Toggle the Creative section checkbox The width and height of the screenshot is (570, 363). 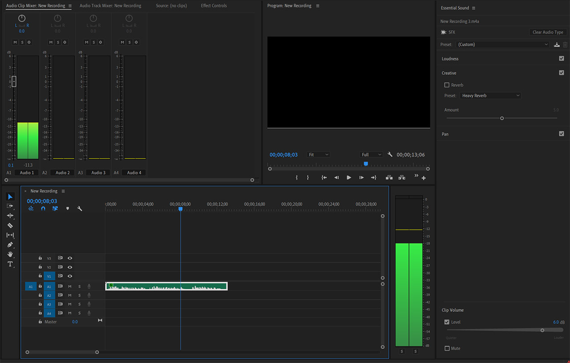(x=562, y=73)
